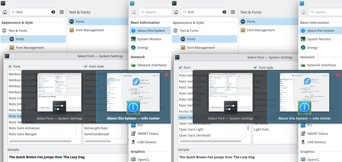
Task: Close About this System thumbnail in left switcher
Action: tap(167, 74)
